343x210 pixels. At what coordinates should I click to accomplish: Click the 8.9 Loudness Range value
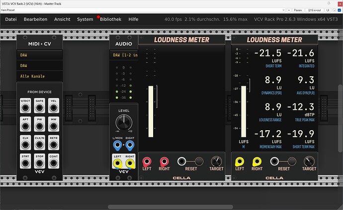(x=273, y=107)
